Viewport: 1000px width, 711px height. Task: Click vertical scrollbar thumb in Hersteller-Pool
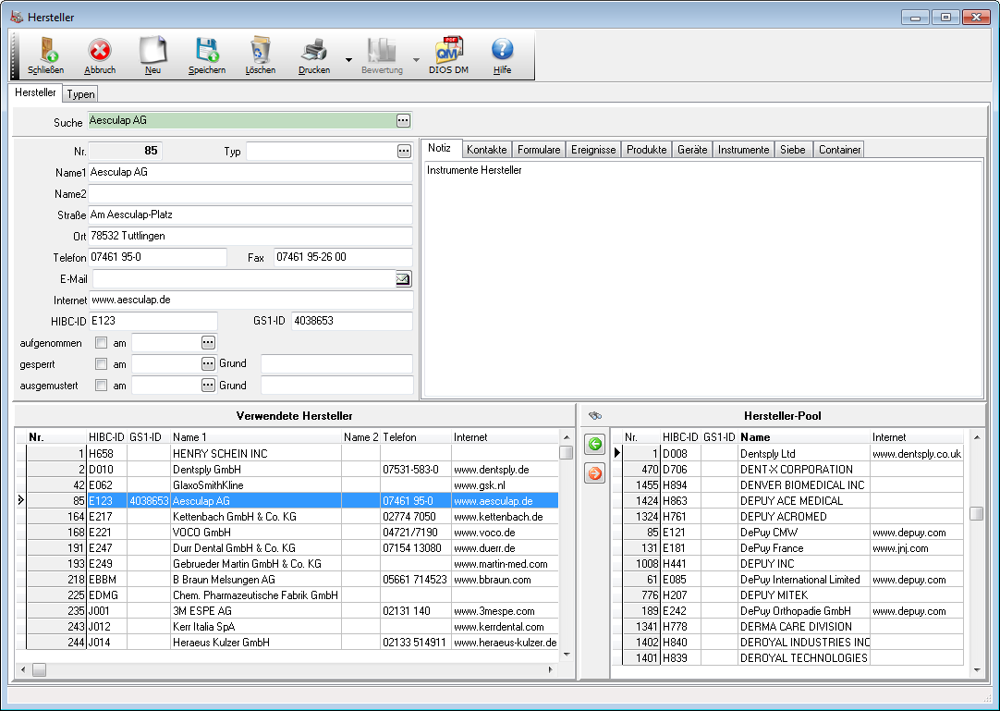point(976,513)
